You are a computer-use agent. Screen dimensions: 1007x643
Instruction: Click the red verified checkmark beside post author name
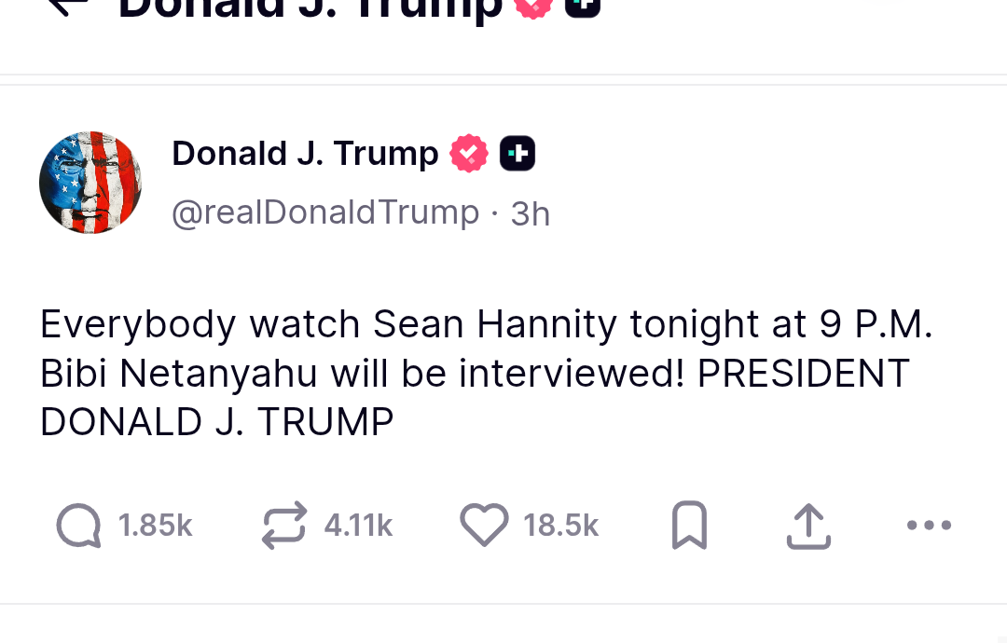tap(469, 154)
